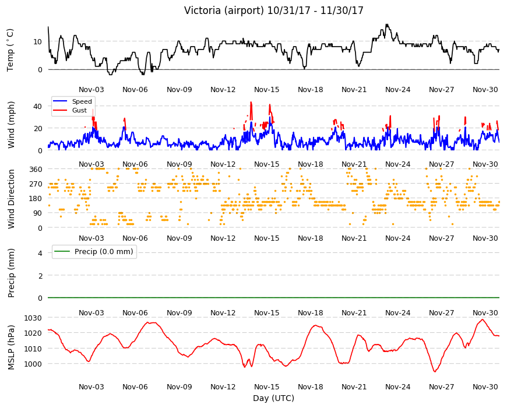Click the red Gust legend line

pos(61,110)
